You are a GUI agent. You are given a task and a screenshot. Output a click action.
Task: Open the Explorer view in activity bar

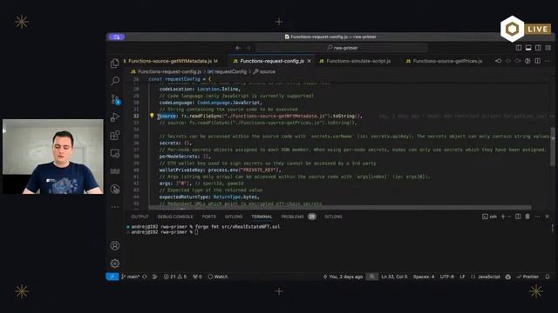[x=114, y=63]
